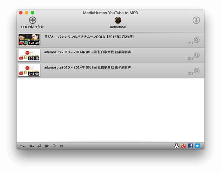Image resolution: width=221 pixels, height=173 pixels.
Task: Open the settings gear dropdown
Action: (32, 146)
